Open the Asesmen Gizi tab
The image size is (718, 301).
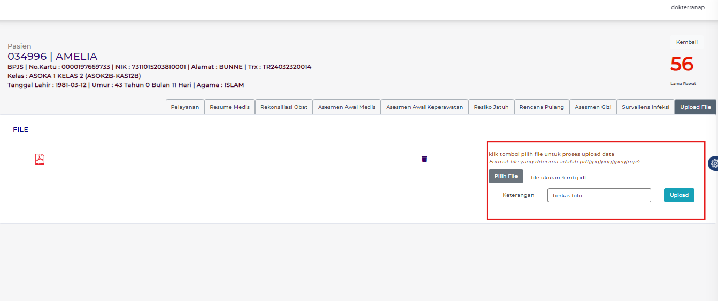593,107
